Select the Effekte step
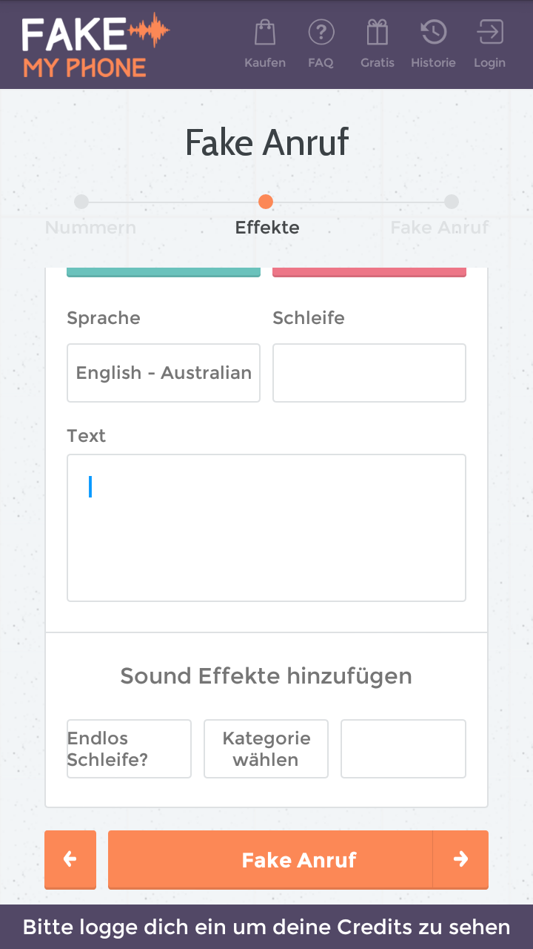 266,202
